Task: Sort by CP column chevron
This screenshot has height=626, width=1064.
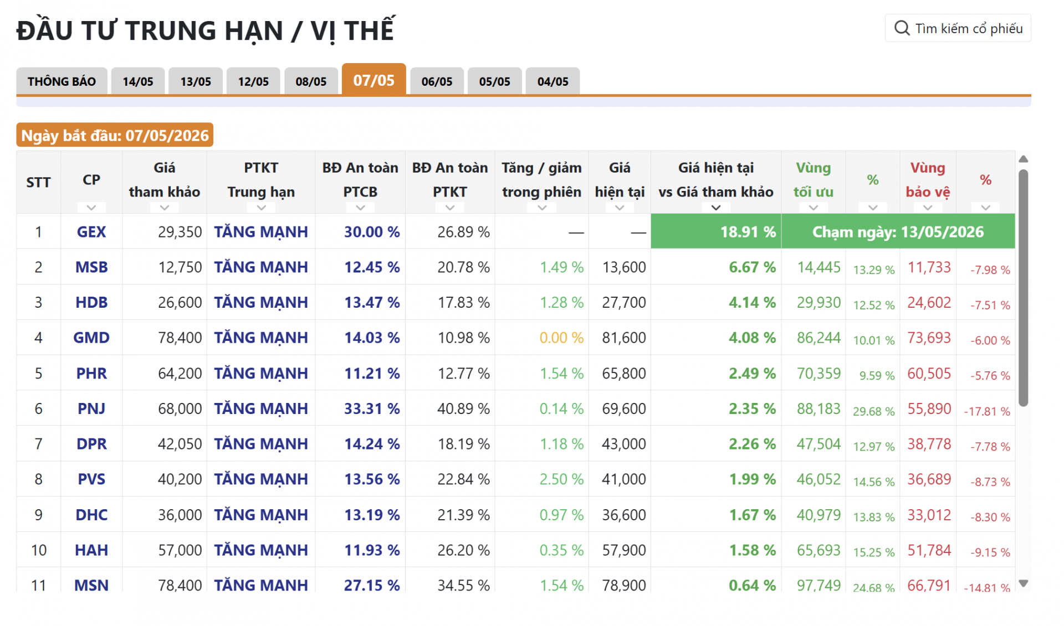Action: [91, 208]
